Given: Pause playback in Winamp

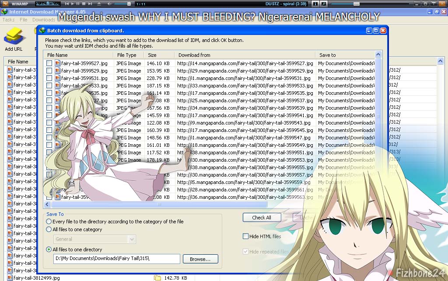Looking at the screenshot, I should (x=78, y=3).
